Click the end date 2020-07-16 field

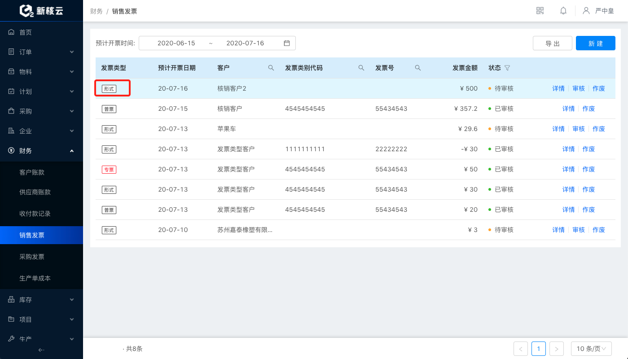tap(245, 43)
